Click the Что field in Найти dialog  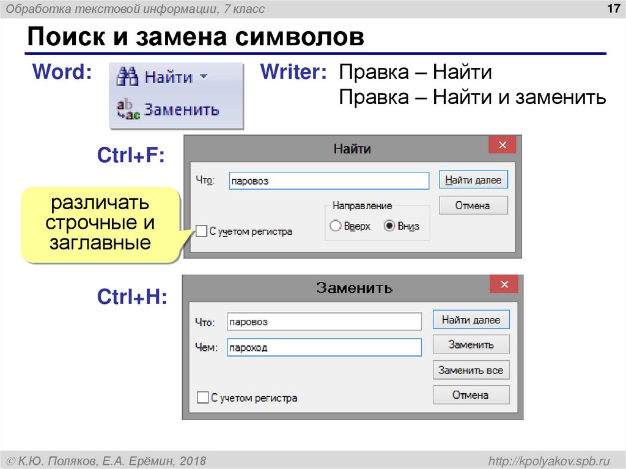point(329,180)
